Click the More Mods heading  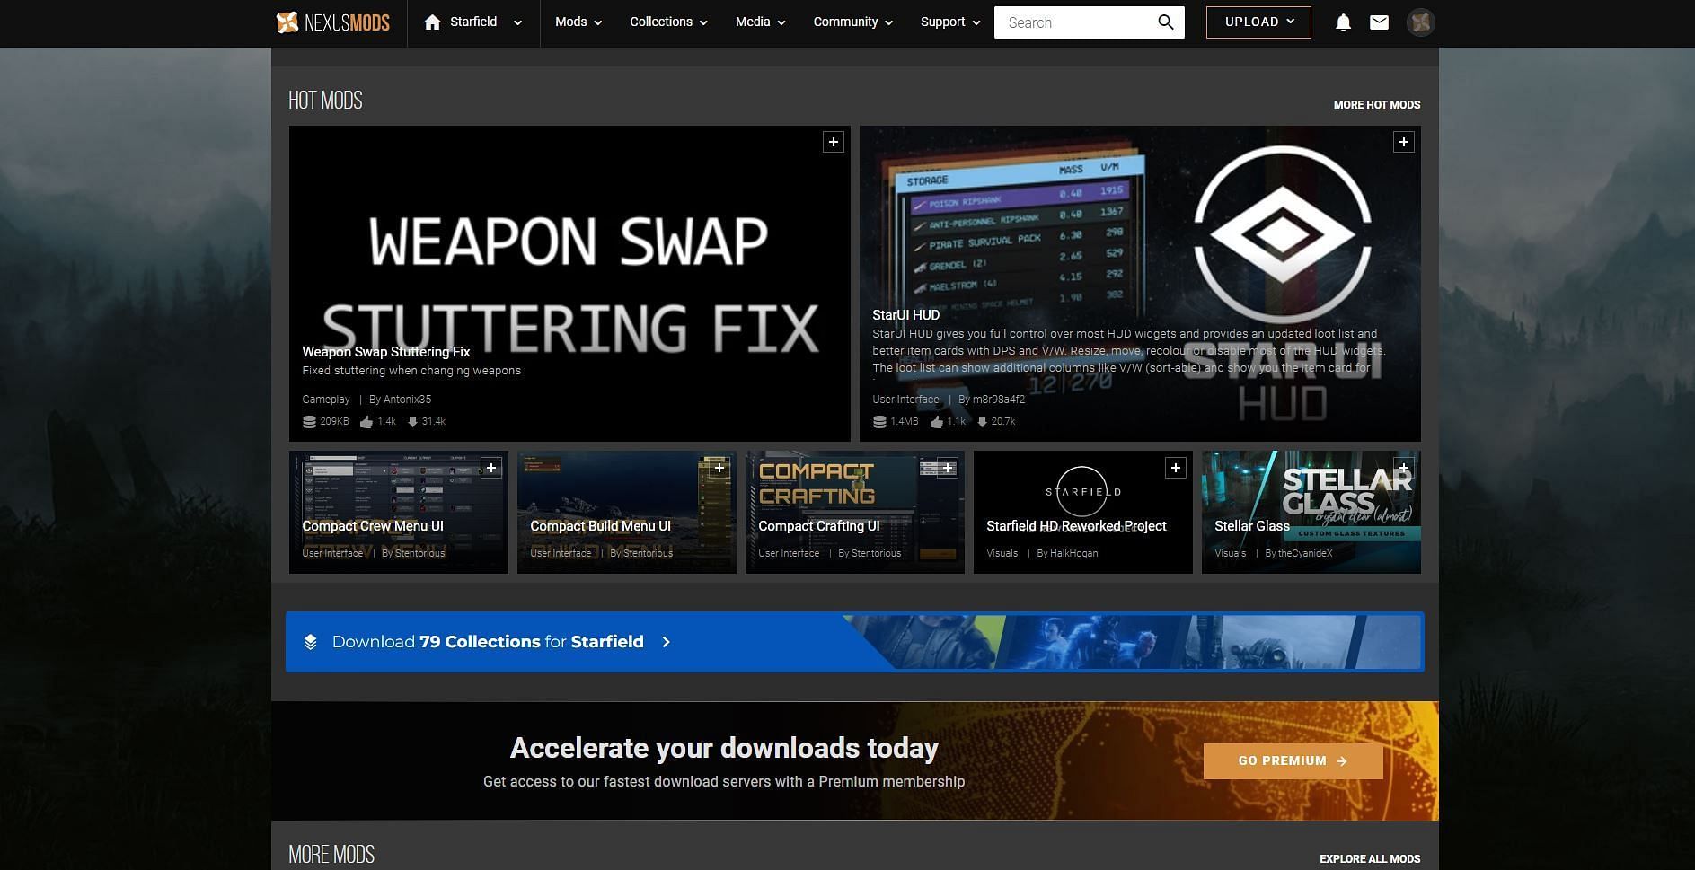click(x=331, y=854)
